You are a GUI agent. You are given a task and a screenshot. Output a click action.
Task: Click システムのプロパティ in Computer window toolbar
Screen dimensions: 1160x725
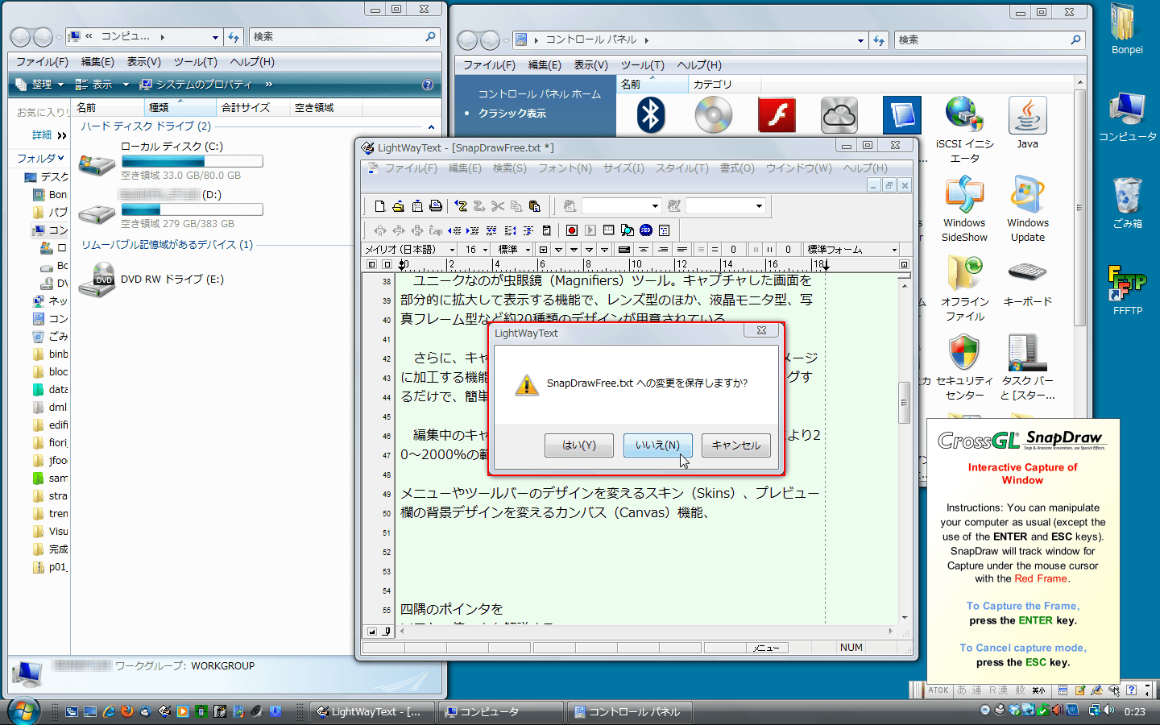coord(196,85)
